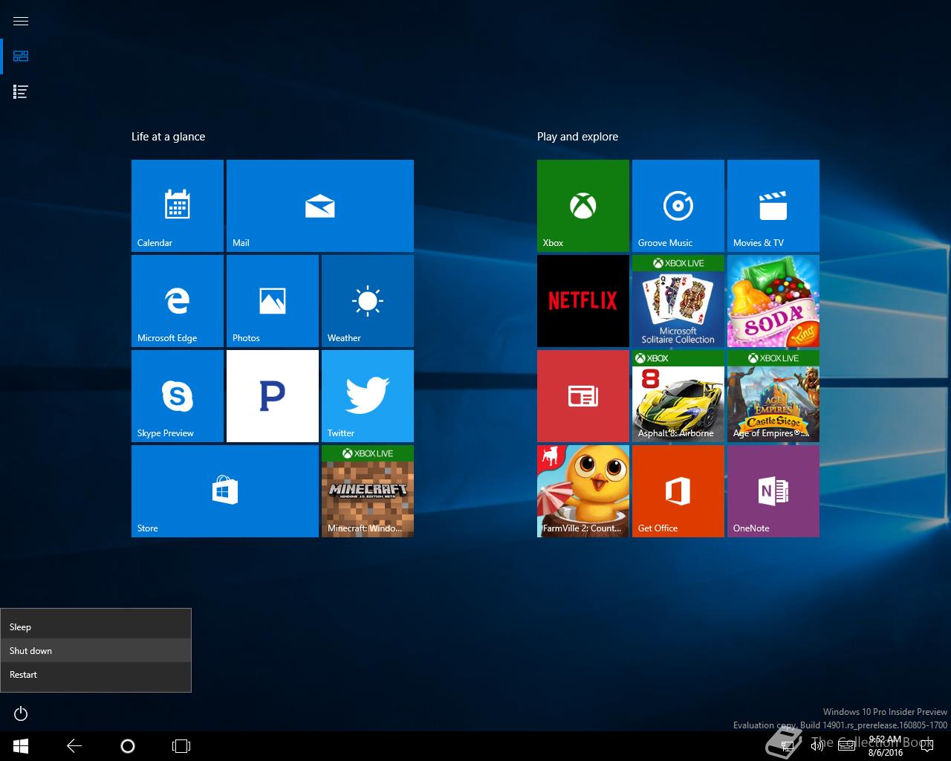This screenshot has height=761, width=951.
Task: Open Age of Empires Castle Siege tile
Action: [x=773, y=396]
